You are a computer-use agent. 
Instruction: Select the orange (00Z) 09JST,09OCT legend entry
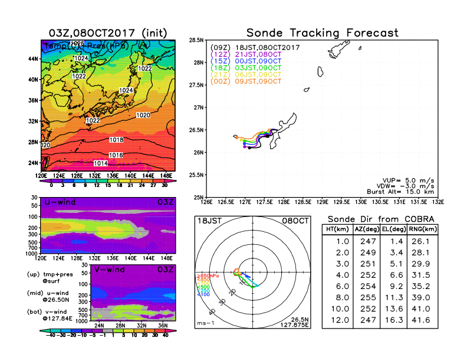246,81
